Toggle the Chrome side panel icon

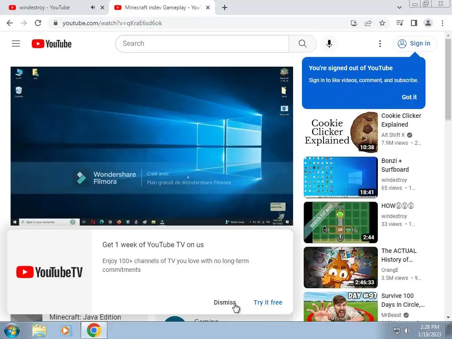click(414, 23)
